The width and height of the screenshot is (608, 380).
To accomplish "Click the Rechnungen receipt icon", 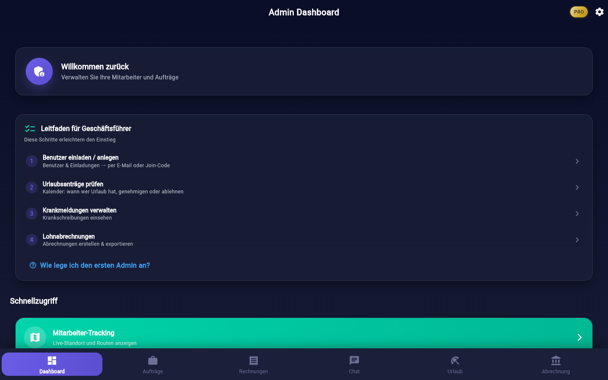I will pos(253,361).
